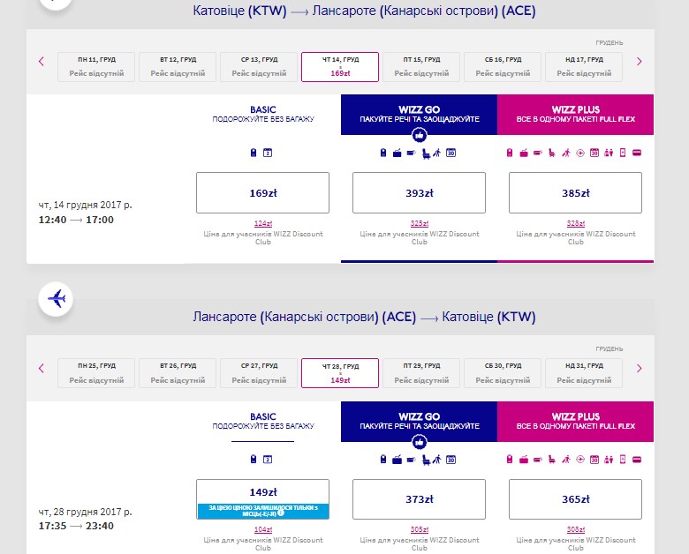Open the 124zł Discount Club price link
The image size is (689, 554).
point(262,223)
